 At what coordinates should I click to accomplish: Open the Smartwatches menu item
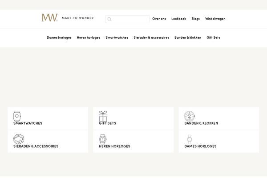117,38
